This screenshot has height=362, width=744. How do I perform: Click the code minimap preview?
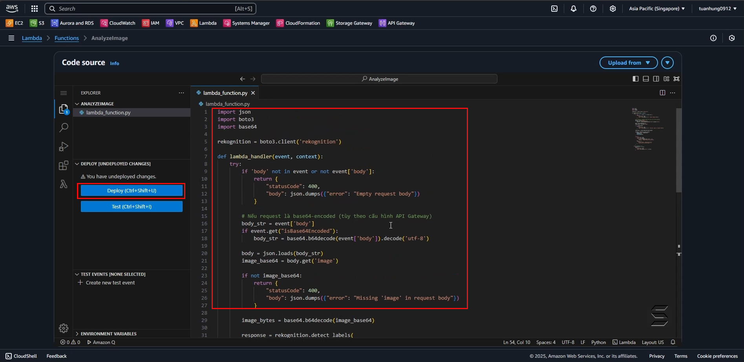pyautogui.click(x=647, y=129)
